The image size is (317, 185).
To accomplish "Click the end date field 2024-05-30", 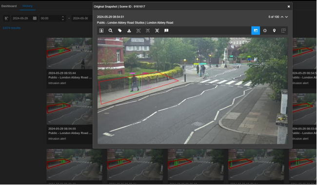I will point(82,18).
